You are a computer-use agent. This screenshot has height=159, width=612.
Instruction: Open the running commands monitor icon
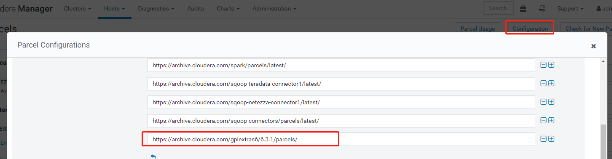[x=542, y=8]
